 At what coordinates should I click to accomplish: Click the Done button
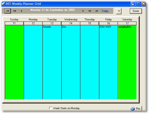coord(136,11)
